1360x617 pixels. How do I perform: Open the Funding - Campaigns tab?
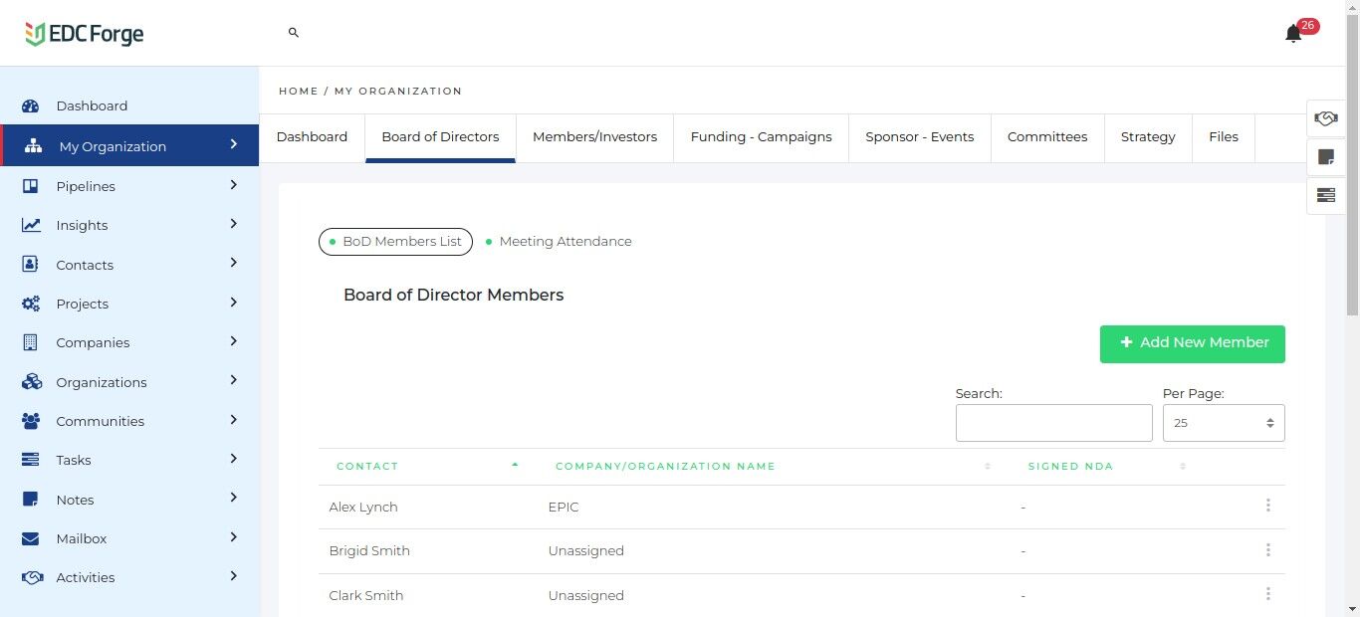click(761, 137)
